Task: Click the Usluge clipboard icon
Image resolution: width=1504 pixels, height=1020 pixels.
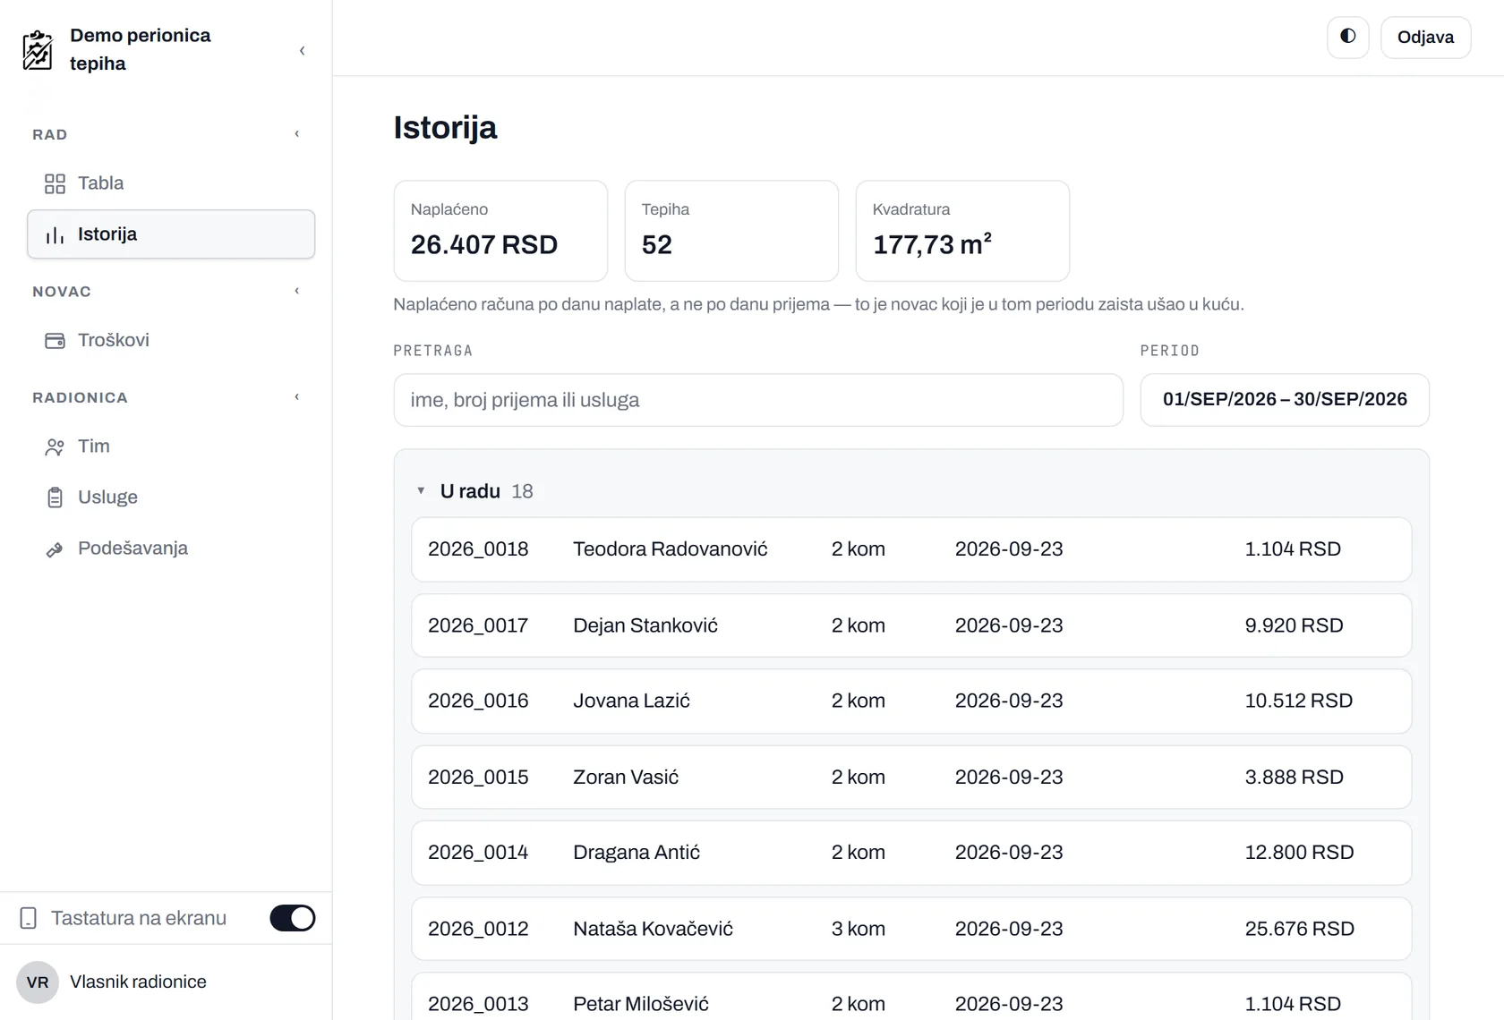Action: point(55,497)
